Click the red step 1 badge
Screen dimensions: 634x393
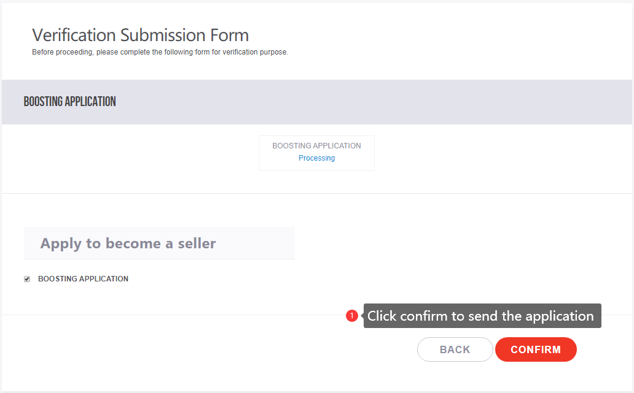pos(352,316)
